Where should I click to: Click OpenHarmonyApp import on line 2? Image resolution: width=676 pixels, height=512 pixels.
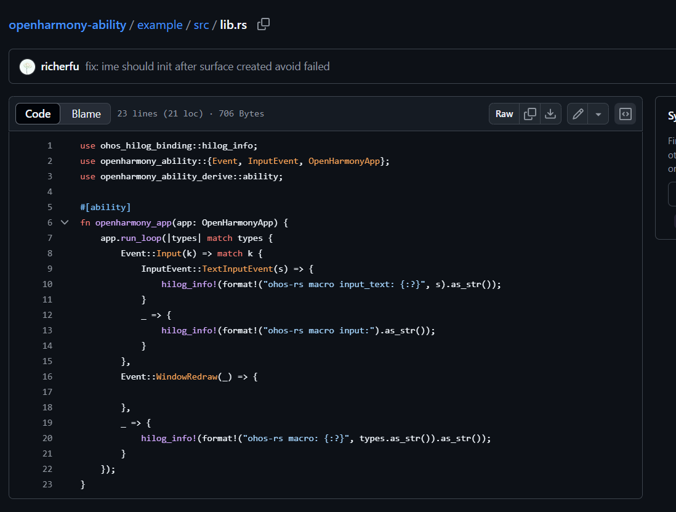click(x=344, y=161)
